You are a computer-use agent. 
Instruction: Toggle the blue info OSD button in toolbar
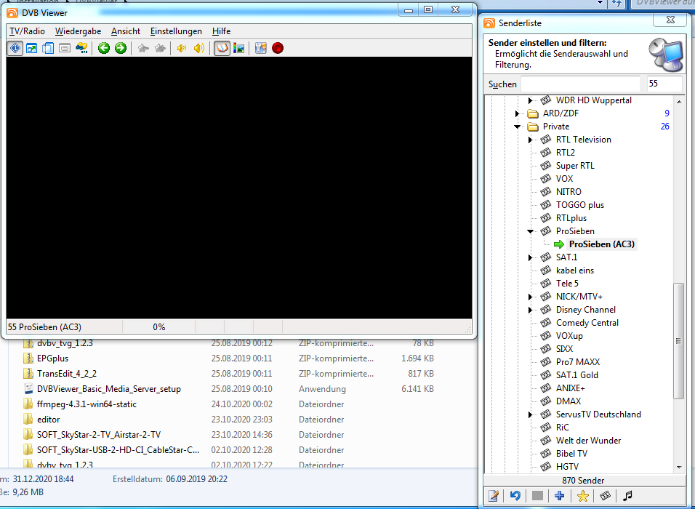(x=15, y=49)
